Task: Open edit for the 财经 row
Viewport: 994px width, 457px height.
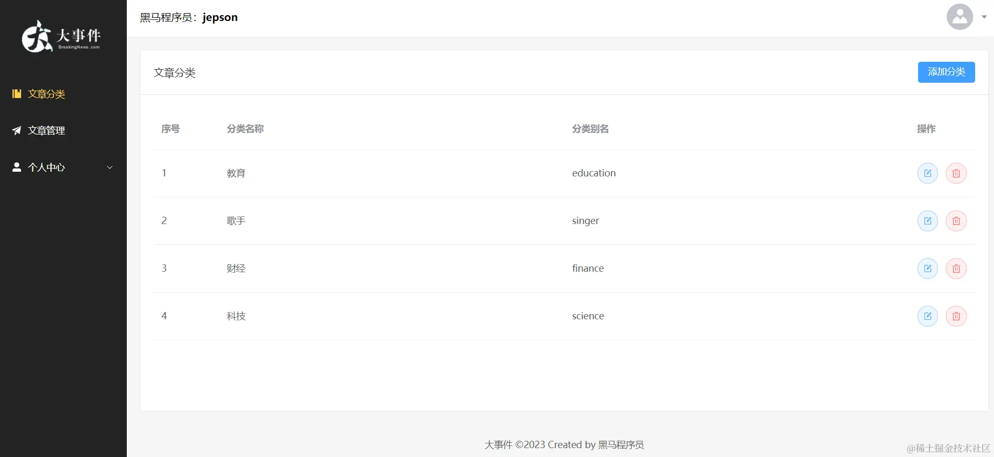Action: (927, 269)
